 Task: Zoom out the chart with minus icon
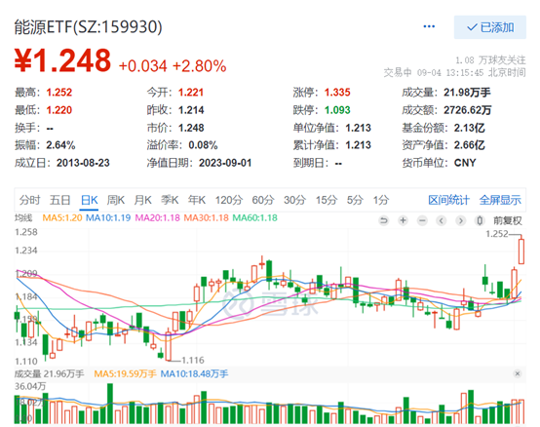422,220
